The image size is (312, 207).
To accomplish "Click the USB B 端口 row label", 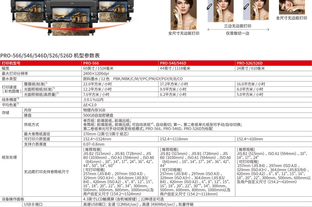I will click(33, 204).
